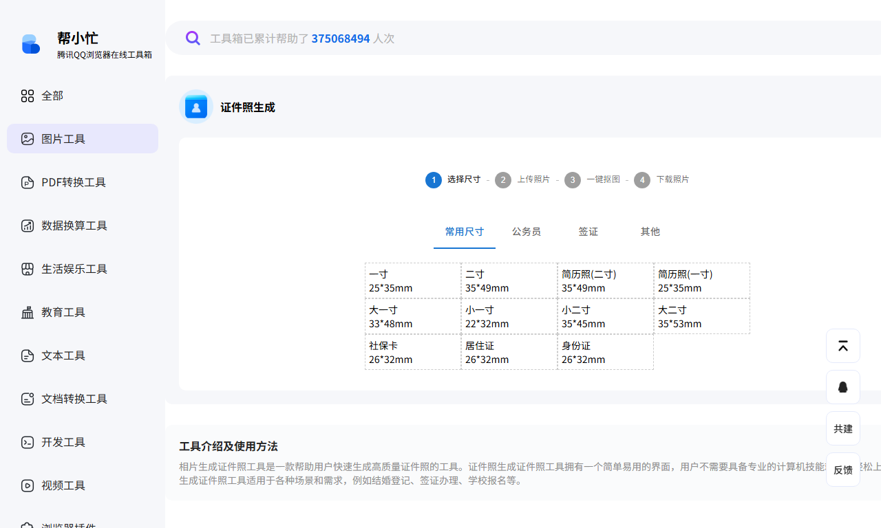Click the 开发工具 terminal icon
This screenshot has height=528, width=881.
28,442
